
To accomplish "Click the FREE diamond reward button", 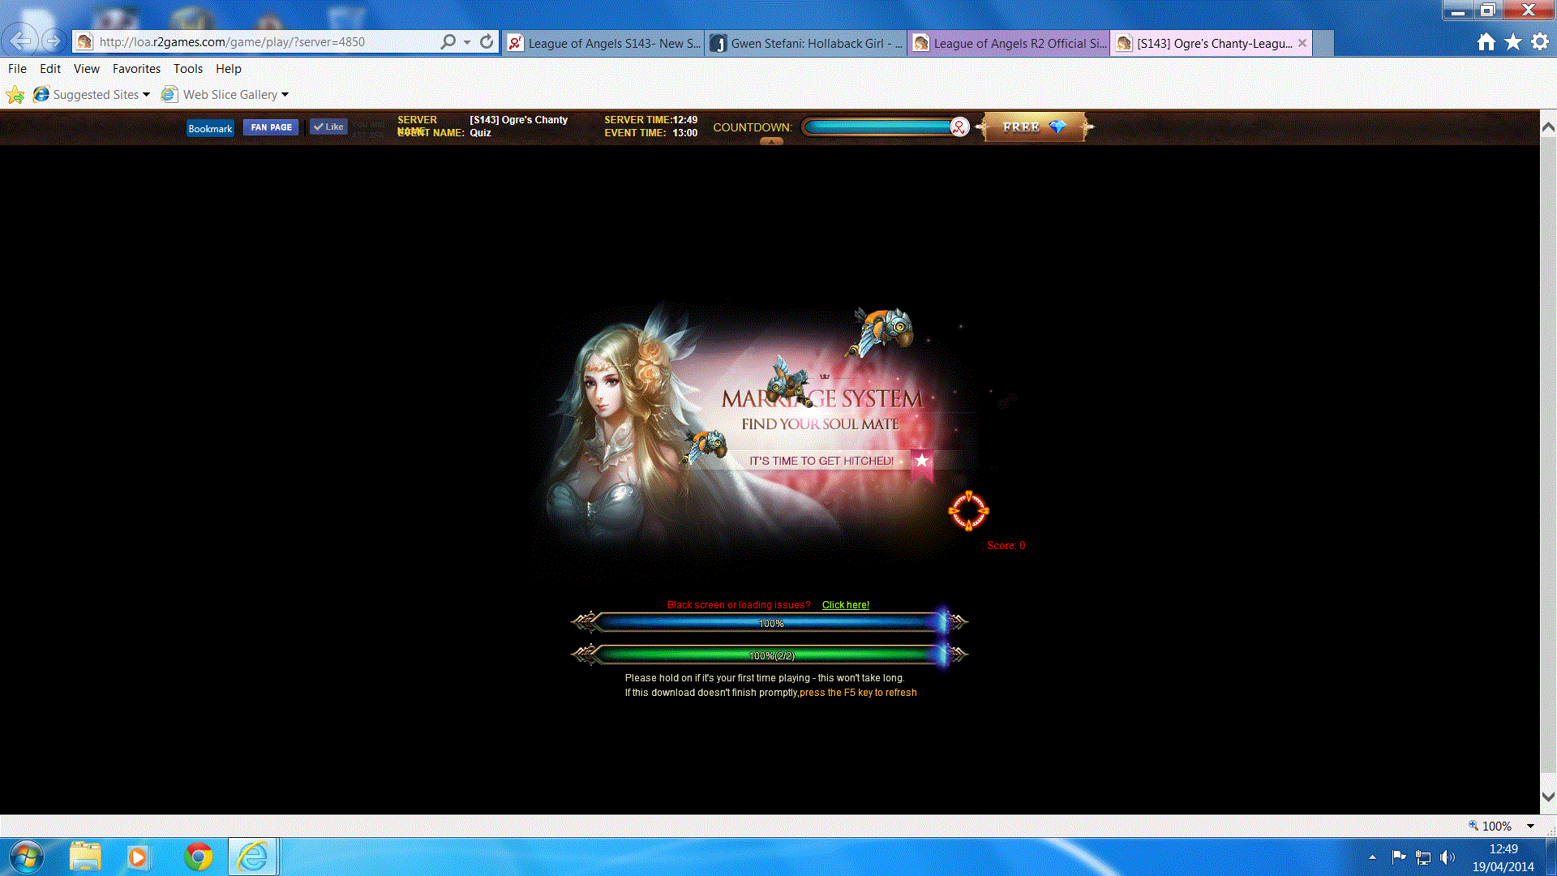I will coord(1033,127).
